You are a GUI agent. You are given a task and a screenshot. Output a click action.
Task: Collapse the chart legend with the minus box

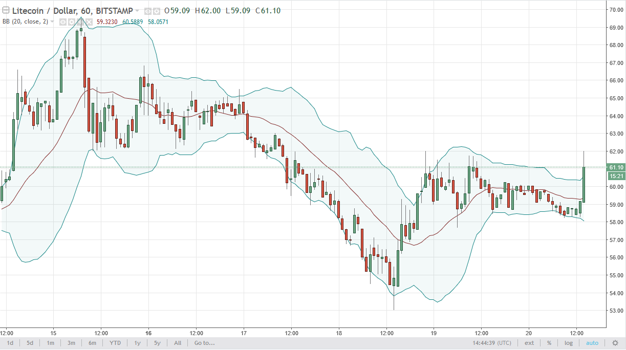[x=6, y=11]
